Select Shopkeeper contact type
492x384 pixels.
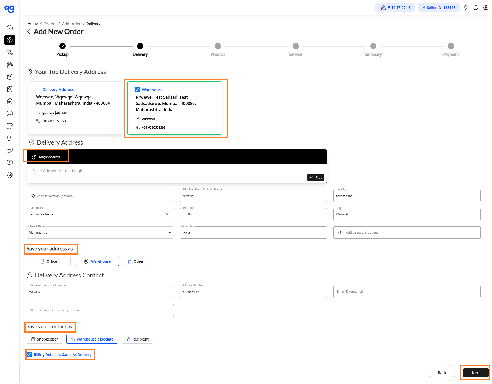click(45, 339)
